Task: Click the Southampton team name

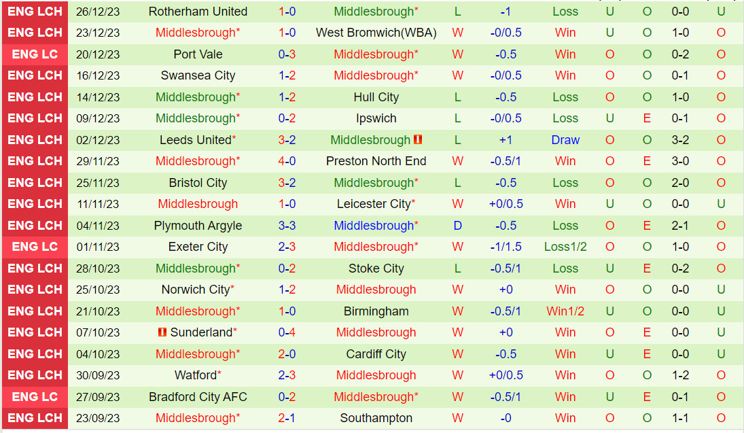Action: [376, 418]
